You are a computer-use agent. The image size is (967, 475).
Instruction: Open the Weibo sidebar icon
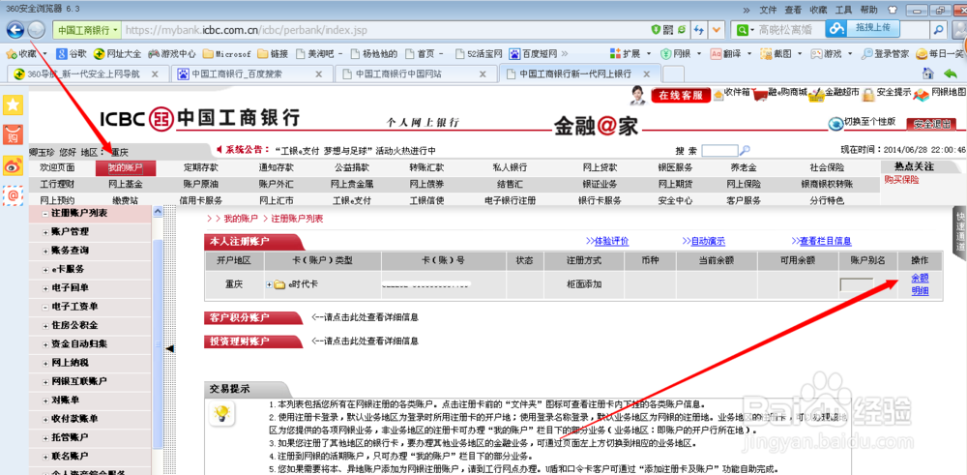[13, 164]
